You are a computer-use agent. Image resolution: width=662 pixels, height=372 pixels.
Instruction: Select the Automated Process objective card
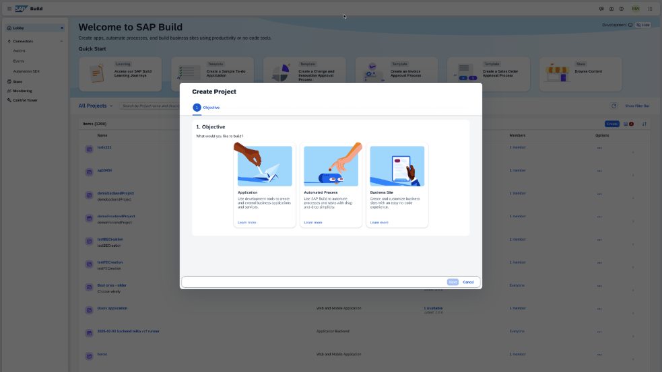[331, 185]
